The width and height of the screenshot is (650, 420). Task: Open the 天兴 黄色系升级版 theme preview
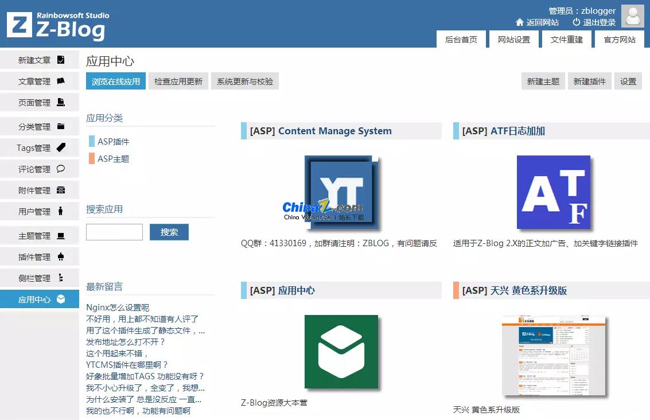(554, 356)
